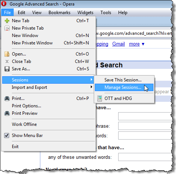Open the Gmail link
Viewport: 176px width, 174px height.
click(x=119, y=44)
